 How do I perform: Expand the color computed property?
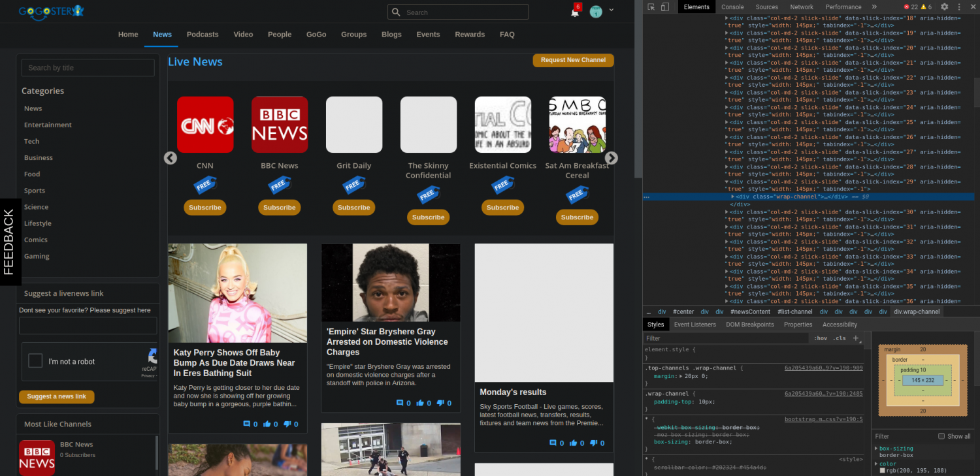pos(876,464)
